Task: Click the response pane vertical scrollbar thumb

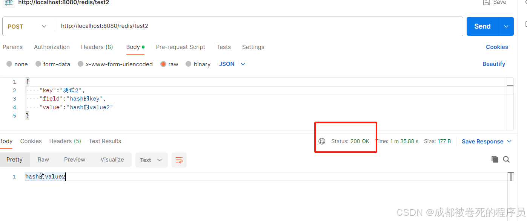Action: 511,177
